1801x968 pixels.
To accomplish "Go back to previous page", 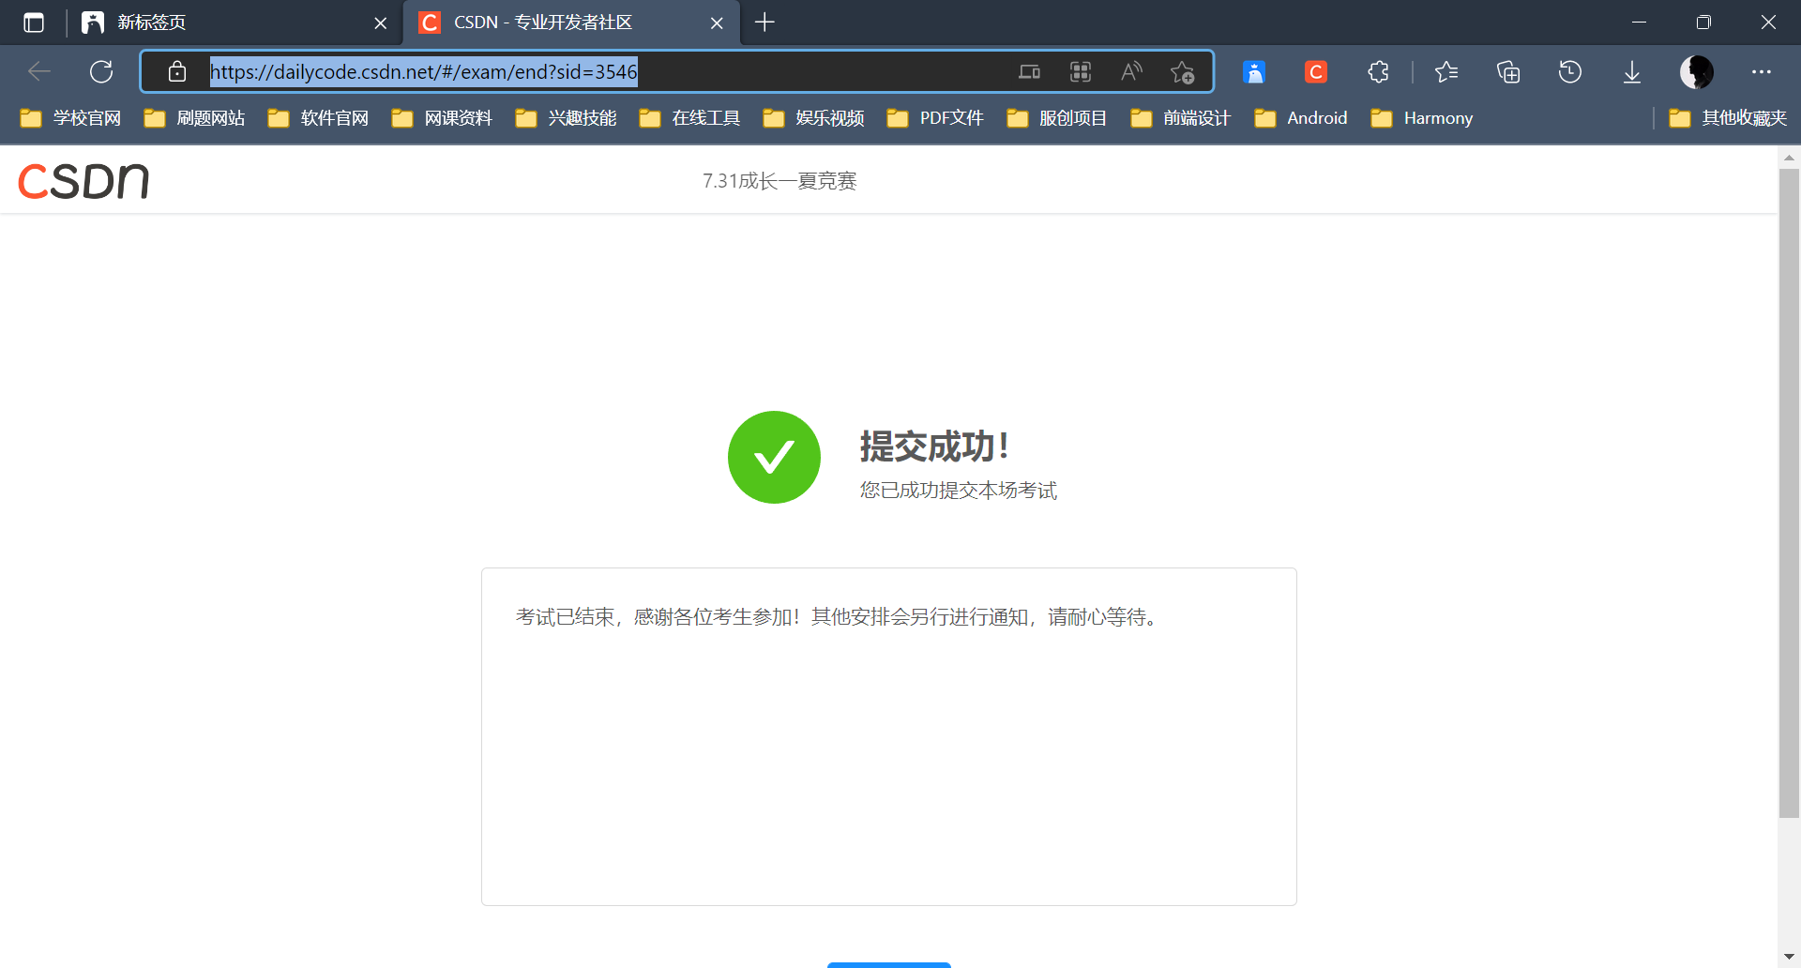I will [39, 71].
